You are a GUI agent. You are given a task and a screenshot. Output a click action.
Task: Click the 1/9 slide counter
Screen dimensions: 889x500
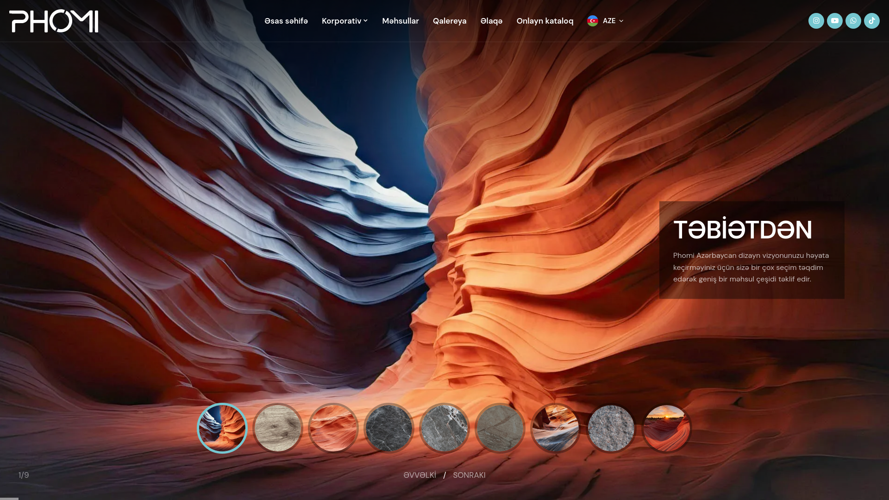coord(24,475)
